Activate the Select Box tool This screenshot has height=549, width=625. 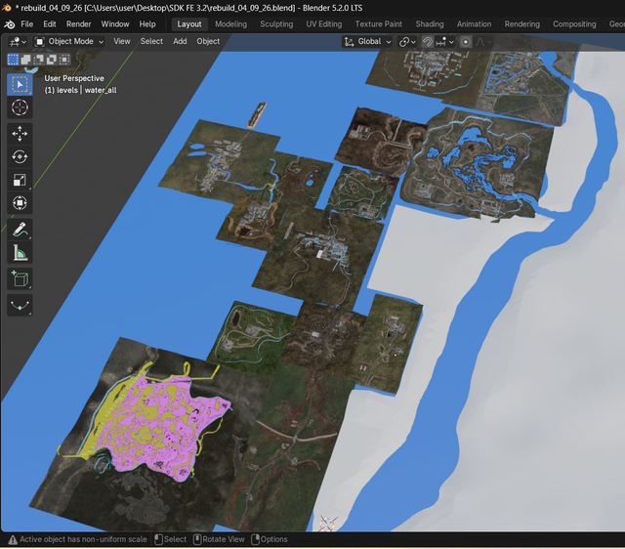click(20, 85)
